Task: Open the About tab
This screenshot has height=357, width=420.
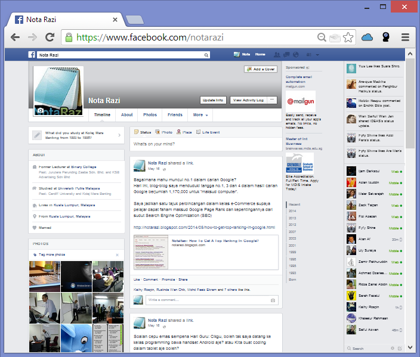Action: click(x=126, y=115)
